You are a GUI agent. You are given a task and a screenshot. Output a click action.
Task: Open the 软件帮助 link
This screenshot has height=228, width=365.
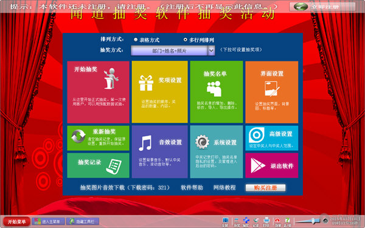pyautogui.click(x=192, y=187)
